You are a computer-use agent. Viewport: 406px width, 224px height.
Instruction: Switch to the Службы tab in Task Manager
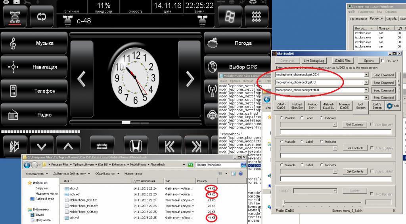(x=392, y=19)
